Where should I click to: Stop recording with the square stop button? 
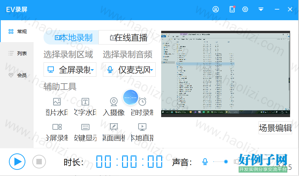point(39,162)
